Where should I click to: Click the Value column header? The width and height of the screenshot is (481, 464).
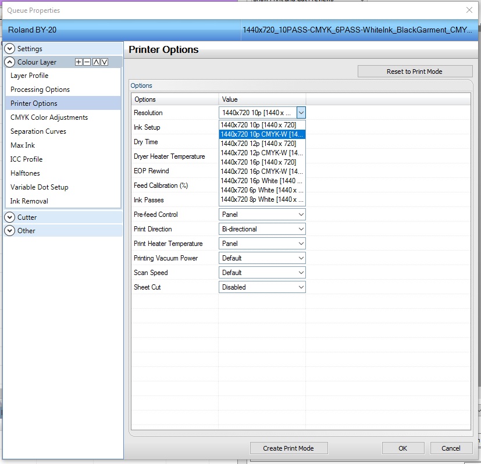(262, 99)
